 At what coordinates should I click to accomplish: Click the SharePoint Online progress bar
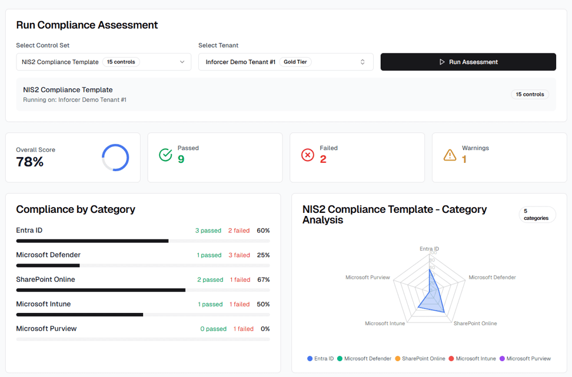coord(142,290)
